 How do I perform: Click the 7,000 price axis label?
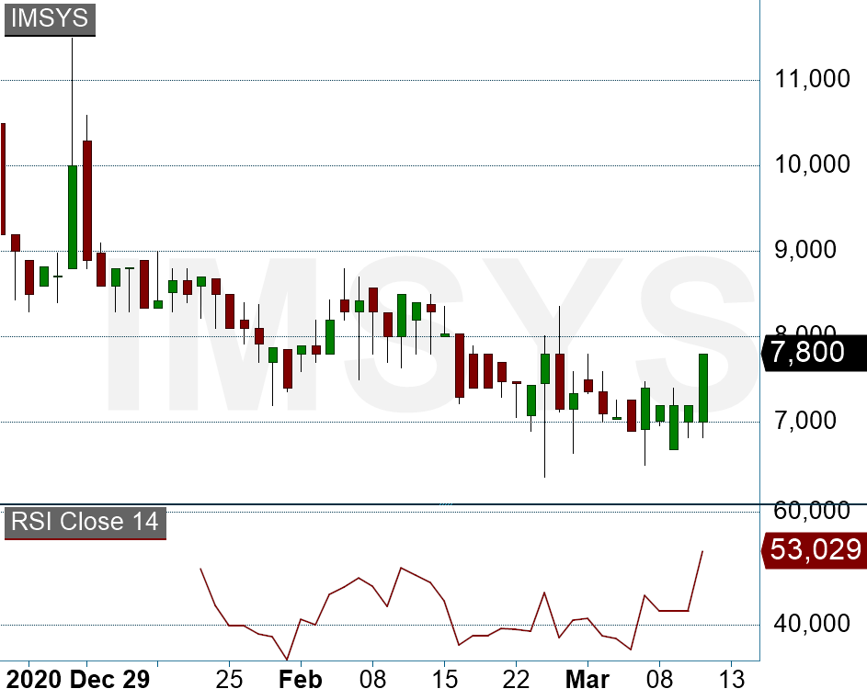(805, 421)
